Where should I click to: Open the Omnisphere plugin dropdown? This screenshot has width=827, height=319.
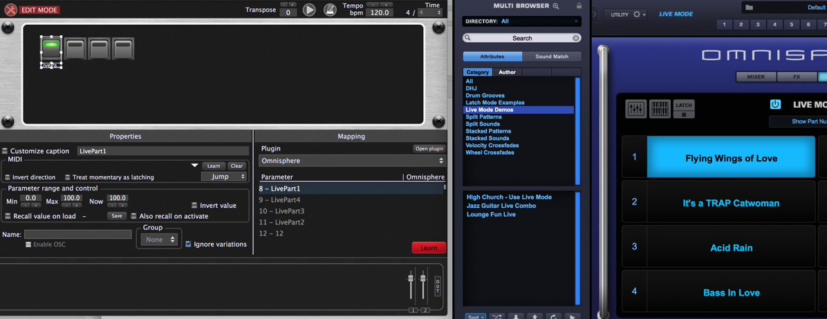(353, 161)
